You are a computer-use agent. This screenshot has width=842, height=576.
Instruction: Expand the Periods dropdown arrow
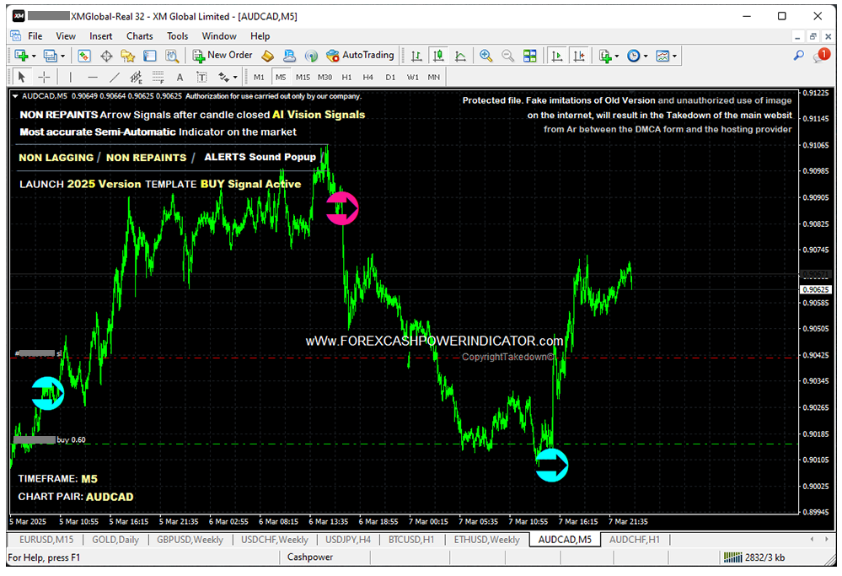(x=646, y=56)
